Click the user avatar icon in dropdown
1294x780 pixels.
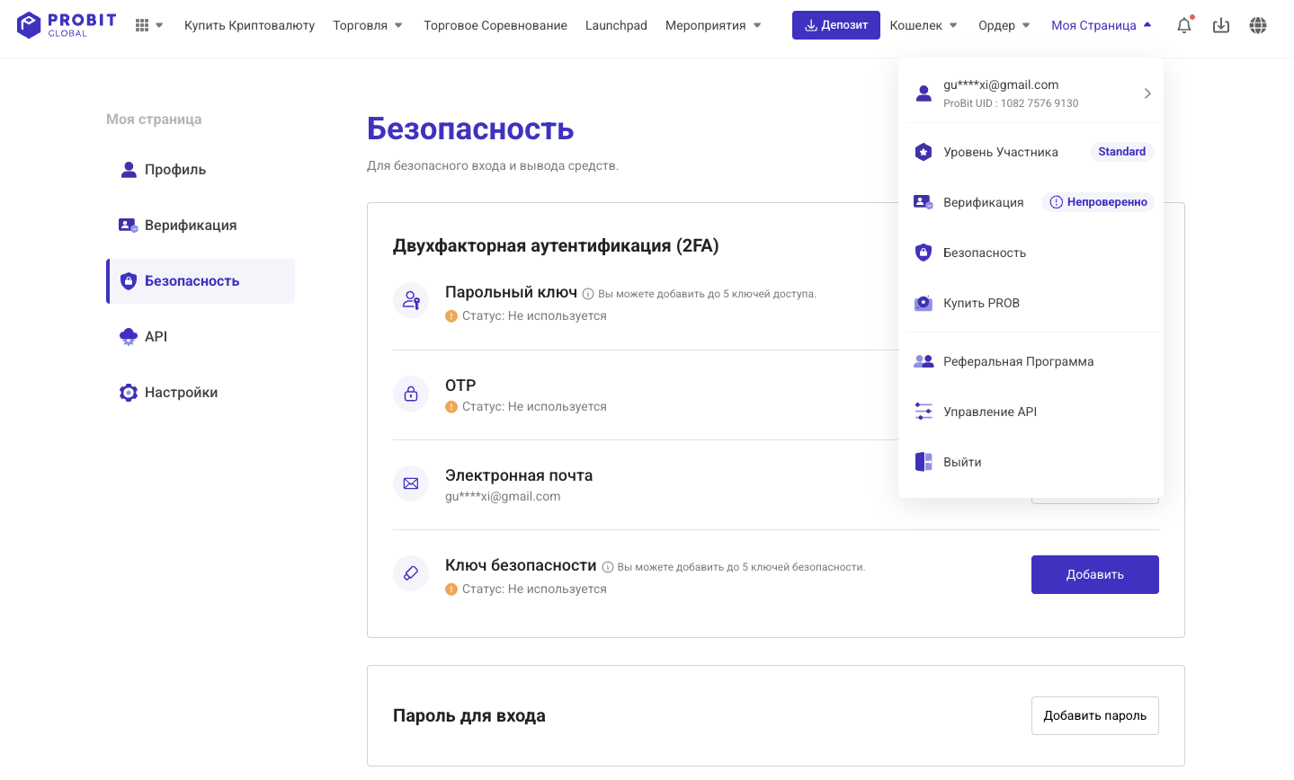point(924,93)
